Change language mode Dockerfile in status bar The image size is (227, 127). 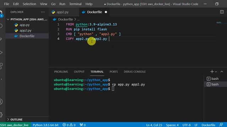pos(208,125)
